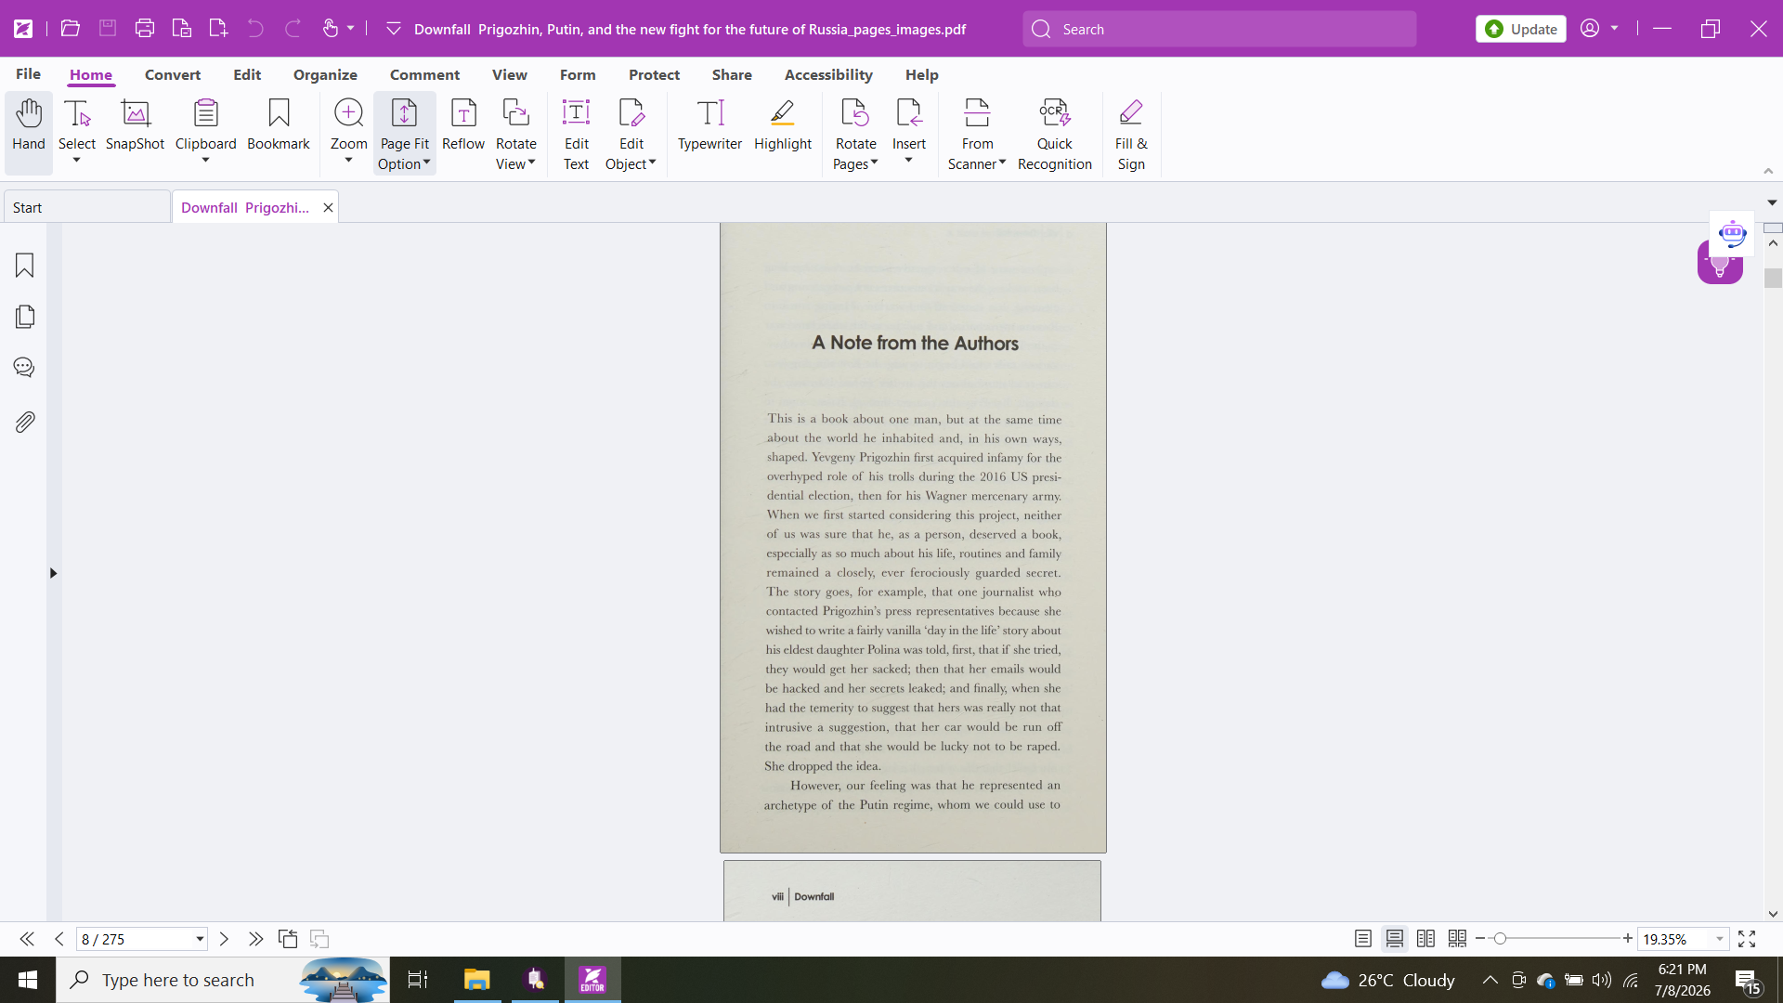1783x1003 pixels.
Task: Open the zoom percentage dropdown
Action: [1720, 939]
